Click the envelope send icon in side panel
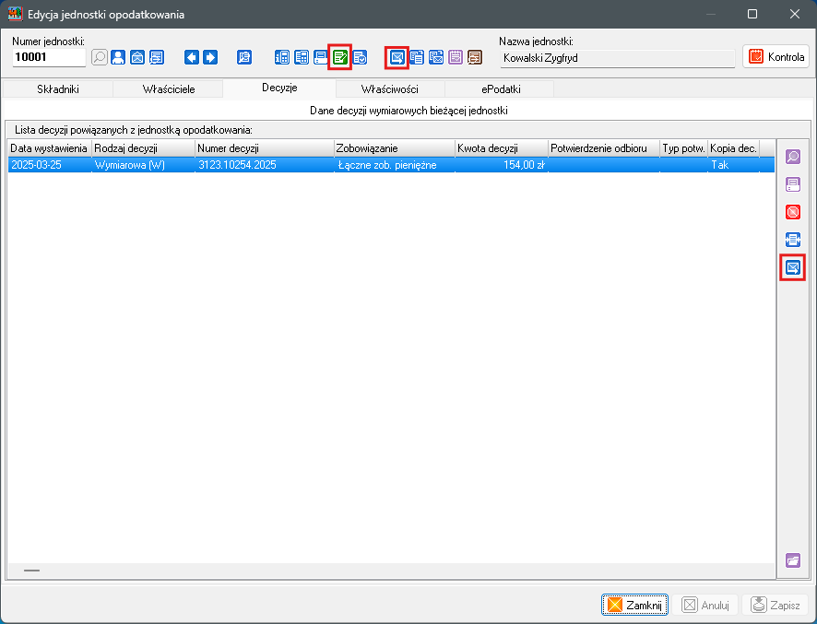The height and width of the screenshot is (624, 817). pyautogui.click(x=792, y=267)
